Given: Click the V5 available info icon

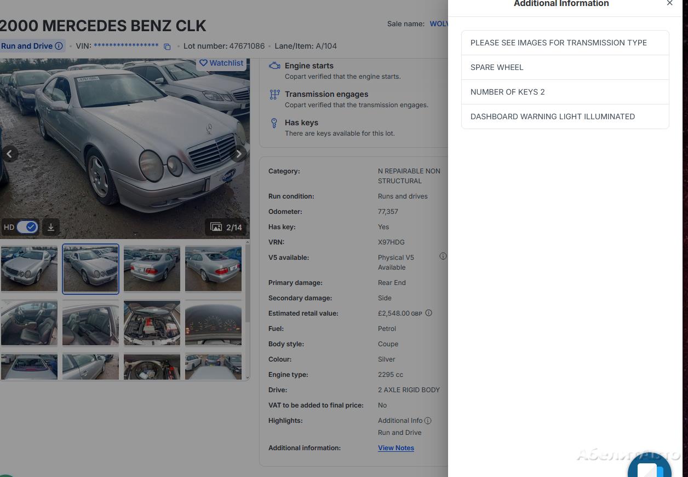Looking at the screenshot, I should pyautogui.click(x=443, y=256).
